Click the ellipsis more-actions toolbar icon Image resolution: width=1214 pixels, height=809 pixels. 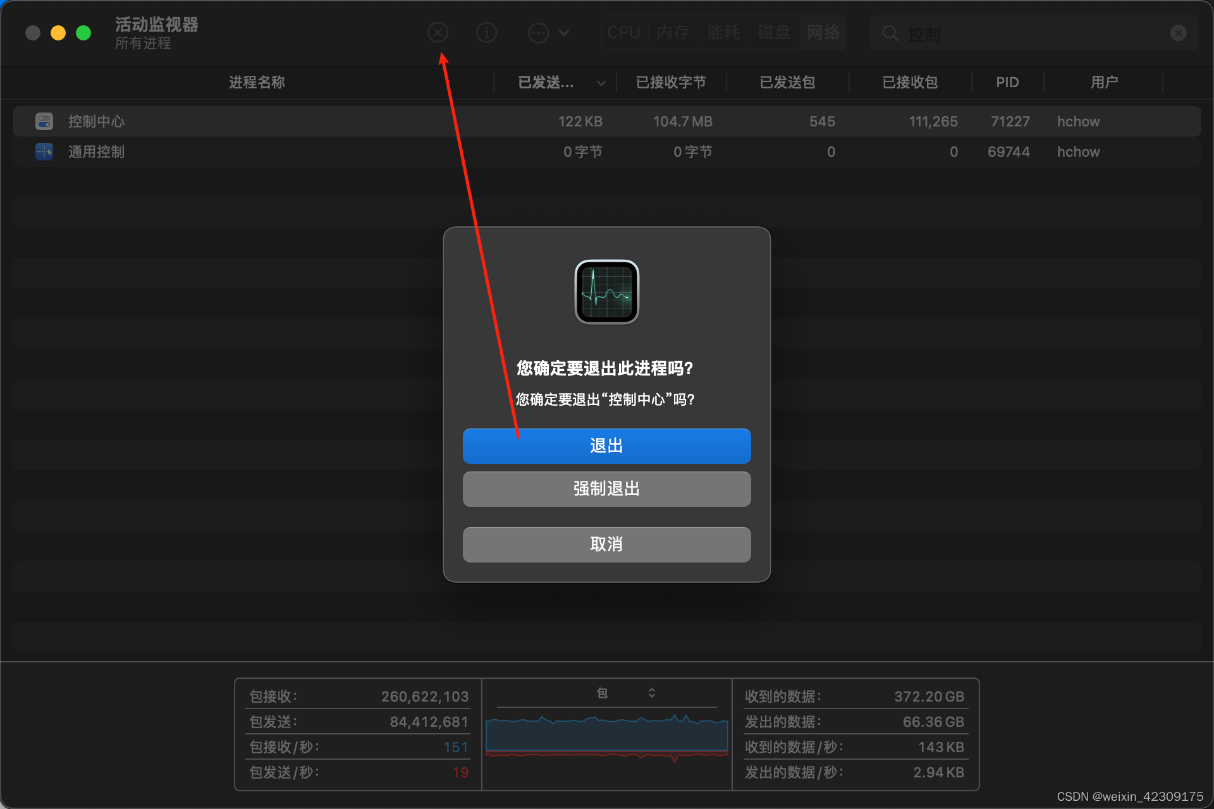point(538,32)
